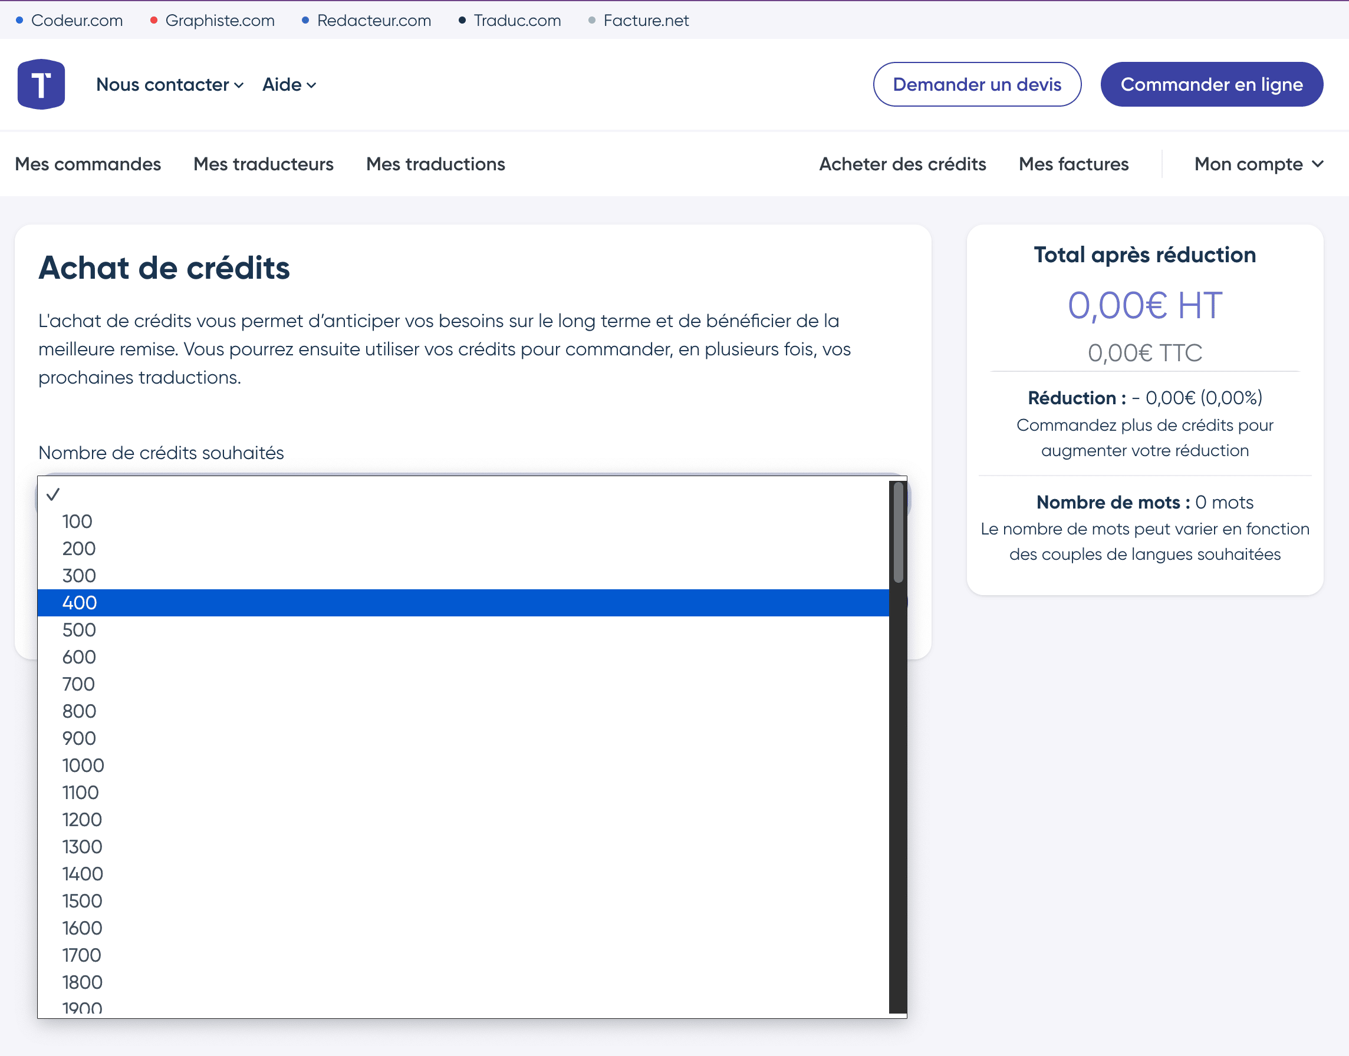Click the Traduc T logo icon

41,84
